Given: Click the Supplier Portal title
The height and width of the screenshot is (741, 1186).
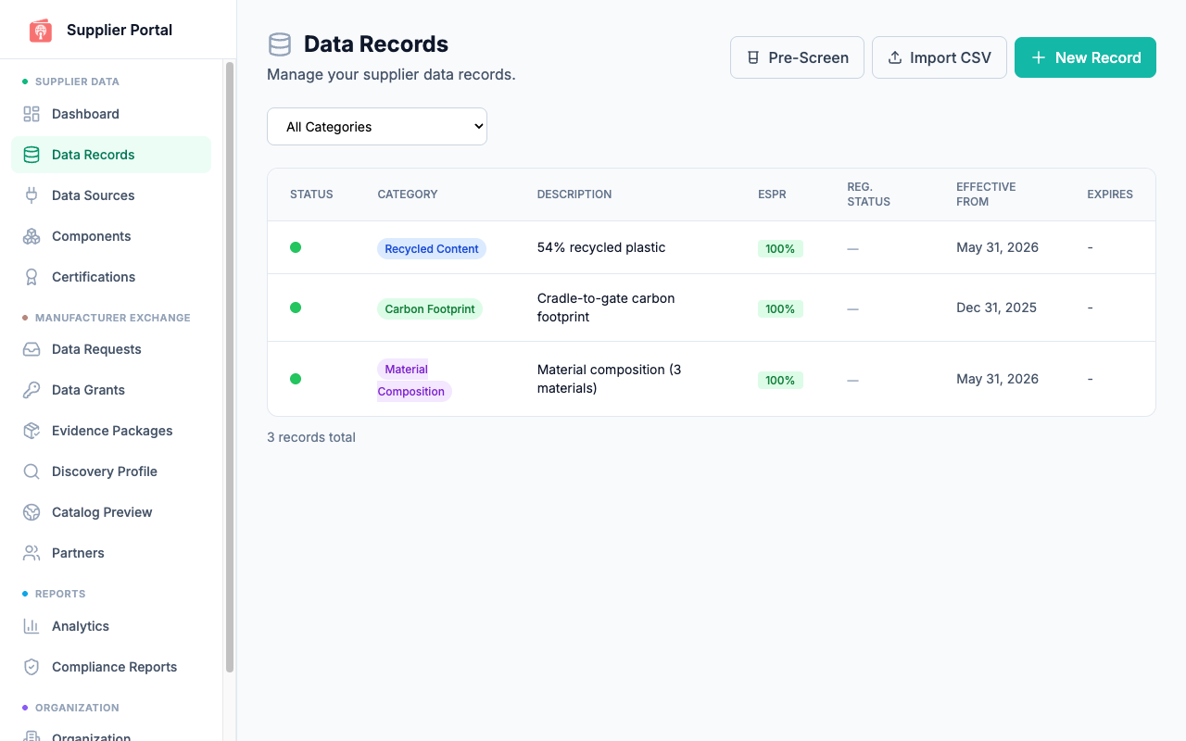Looking at the screenshot, I should [120, 30].
